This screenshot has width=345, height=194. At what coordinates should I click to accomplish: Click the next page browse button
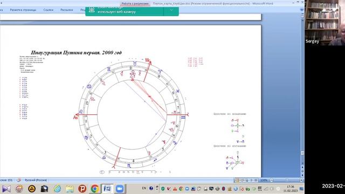coord(302,175)
